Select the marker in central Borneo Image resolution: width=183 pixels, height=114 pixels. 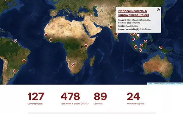(142, 45)
